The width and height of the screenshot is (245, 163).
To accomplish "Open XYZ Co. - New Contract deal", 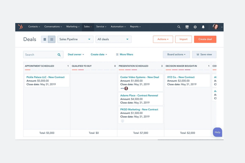I will [x=181, y=77].
